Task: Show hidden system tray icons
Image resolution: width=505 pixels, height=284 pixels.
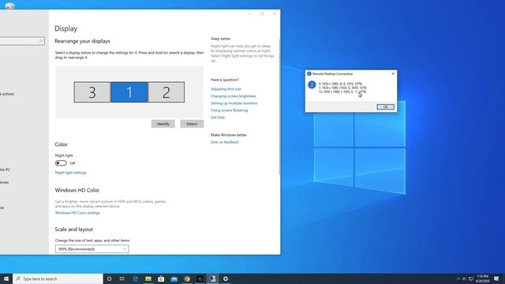Action: coord(458,278)
